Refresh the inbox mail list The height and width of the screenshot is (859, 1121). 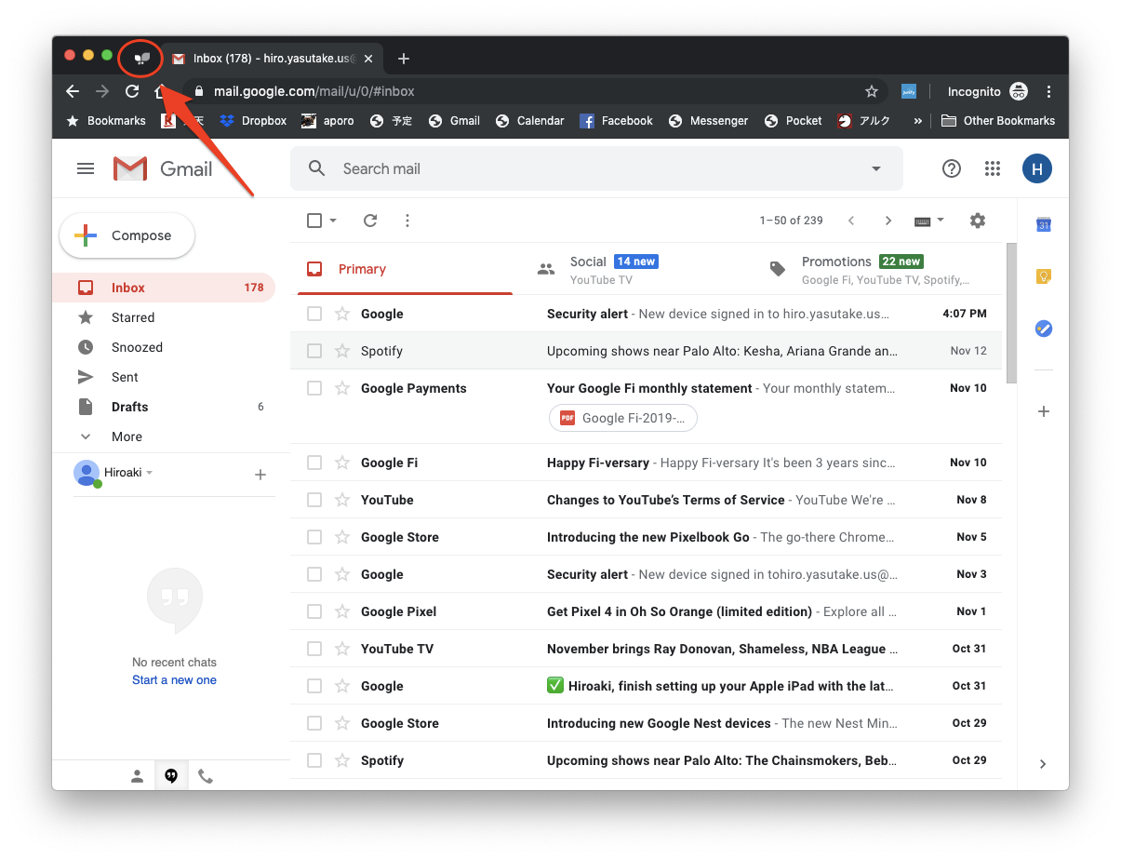(370, 221)
